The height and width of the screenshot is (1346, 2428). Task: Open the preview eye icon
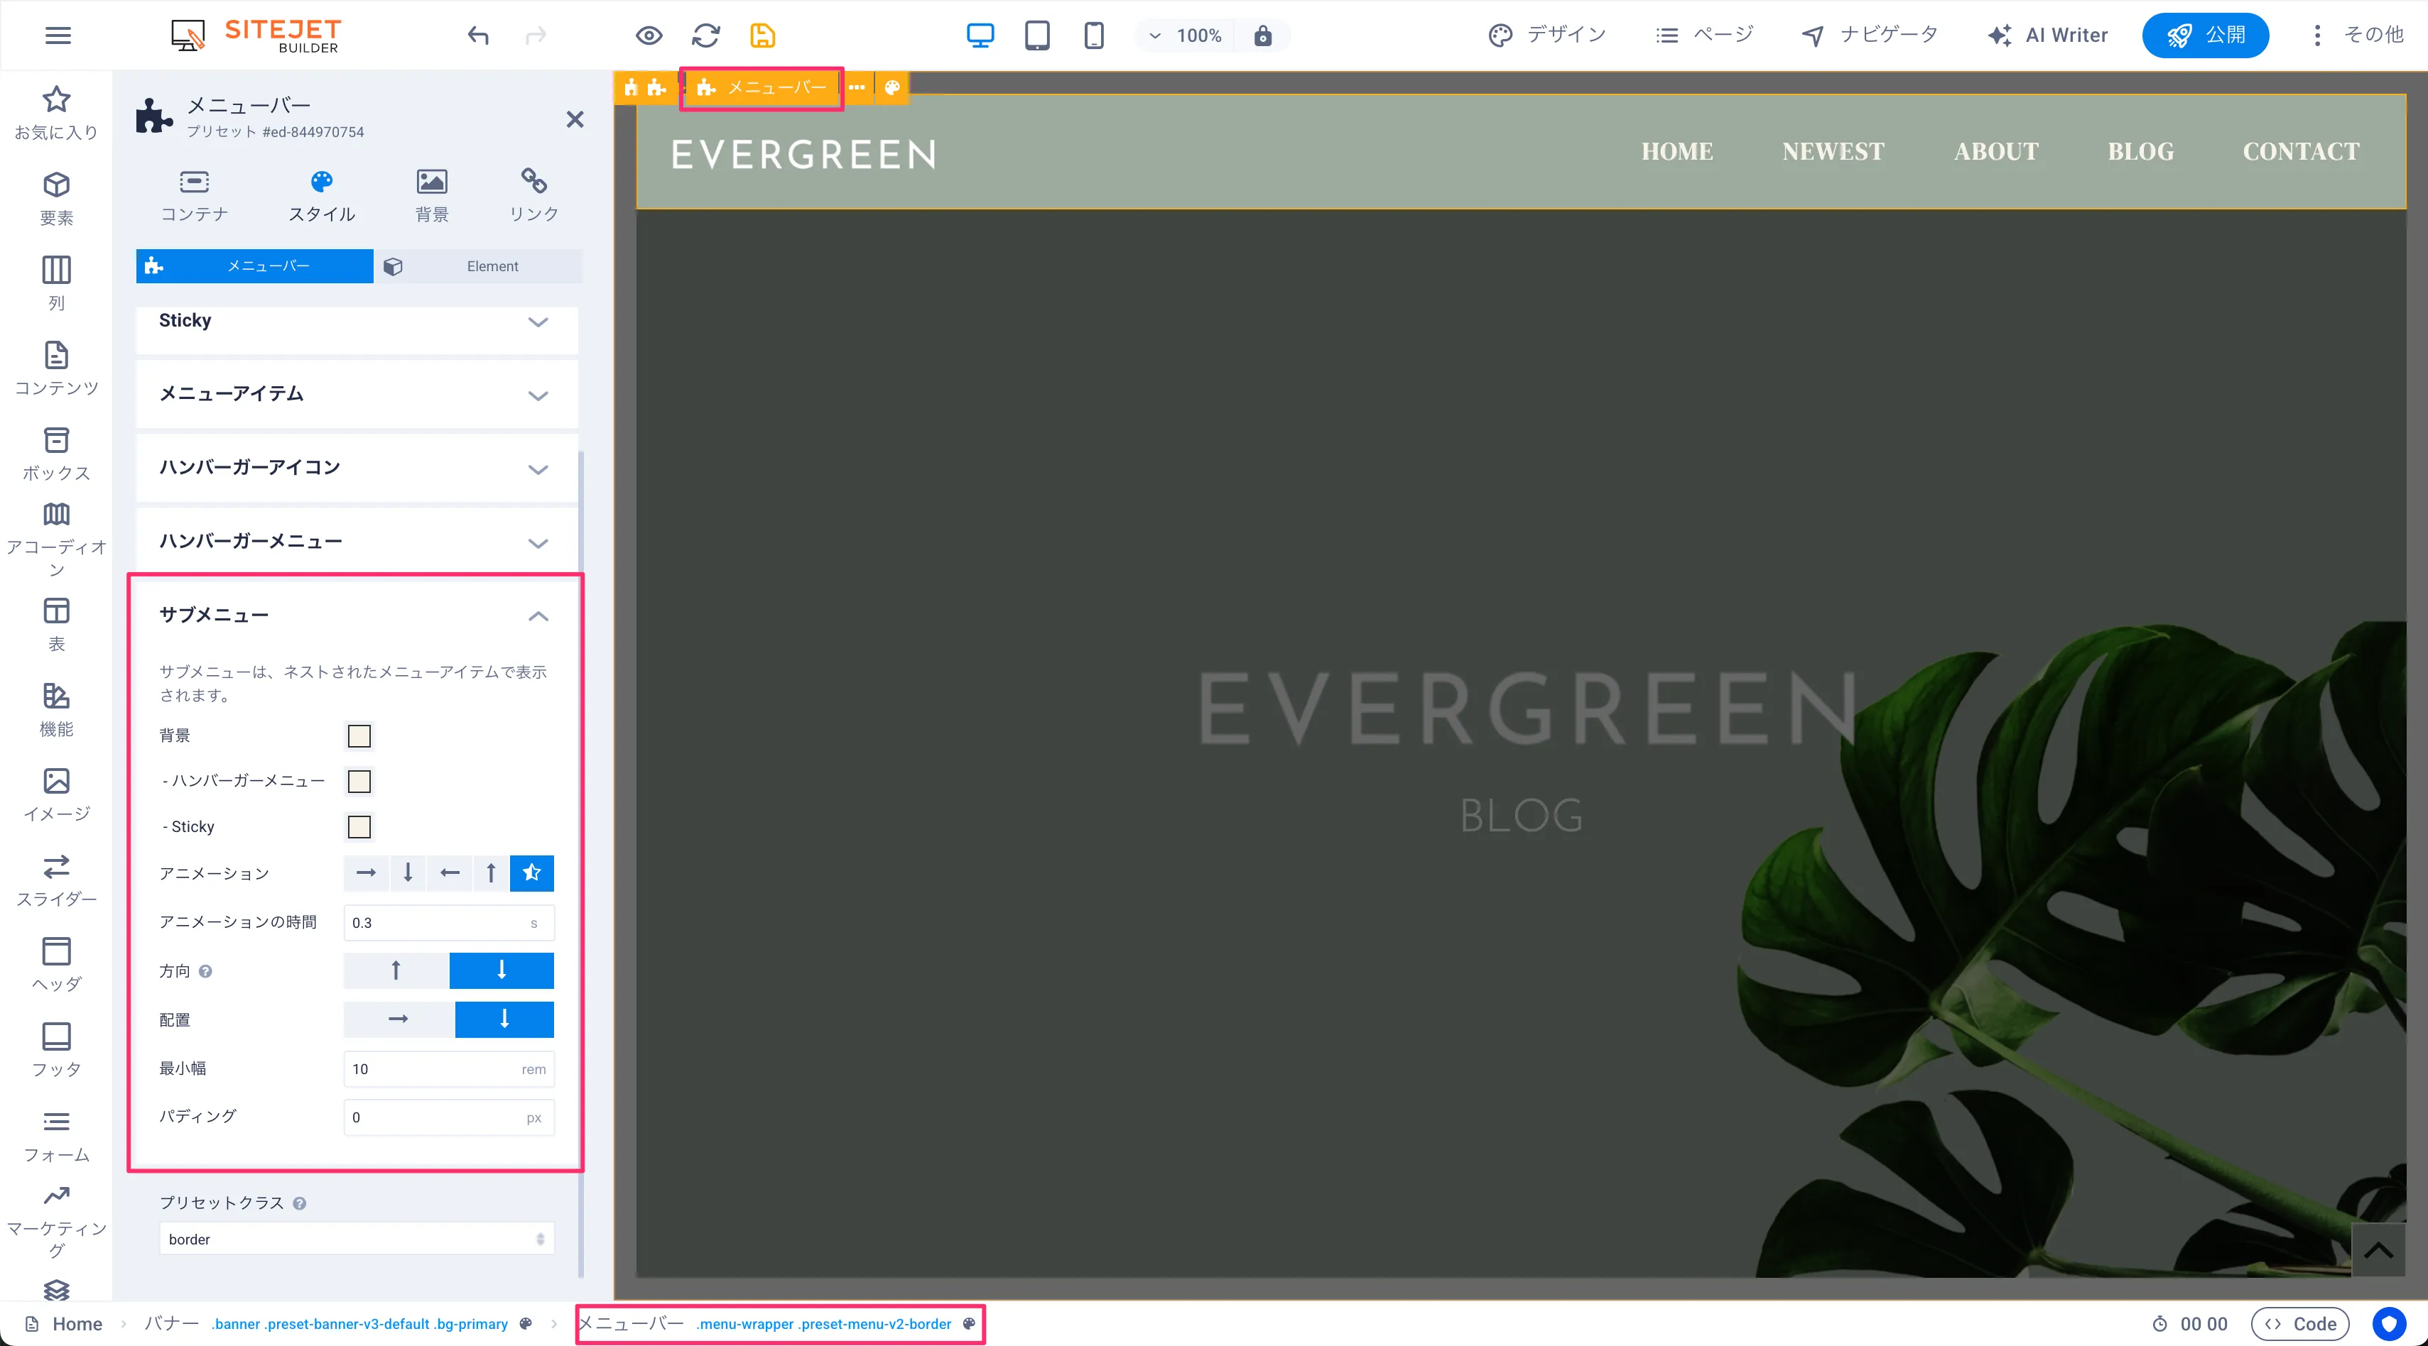click(649, 35)
